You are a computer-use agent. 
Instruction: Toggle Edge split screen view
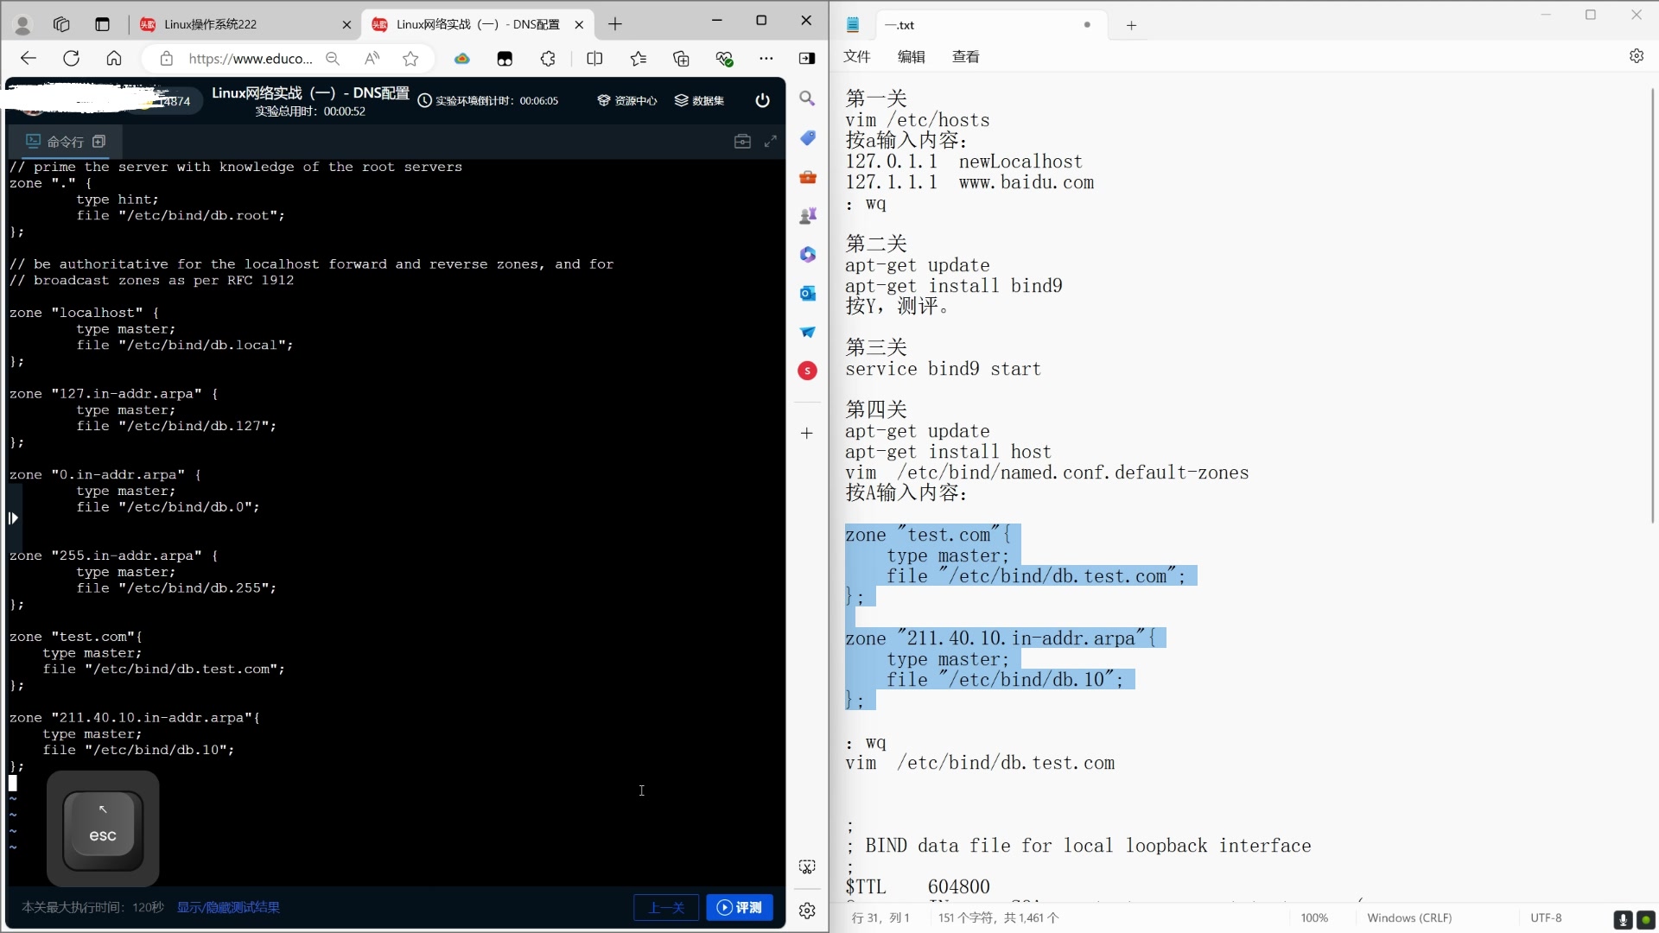(594, 59)
